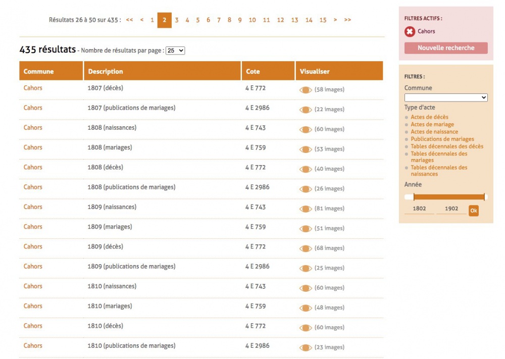
Task: Filter by Actes de décès
Action: coord(429,117)
